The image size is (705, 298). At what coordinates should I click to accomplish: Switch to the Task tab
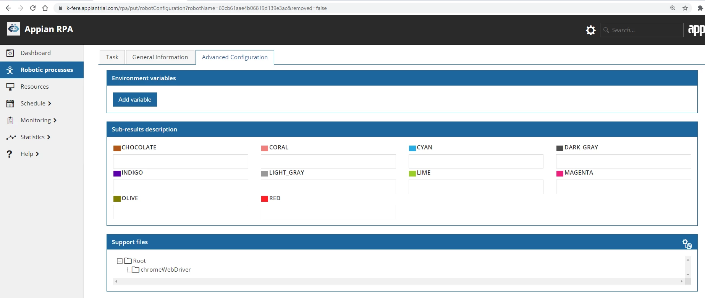click(x=112, y=57)
